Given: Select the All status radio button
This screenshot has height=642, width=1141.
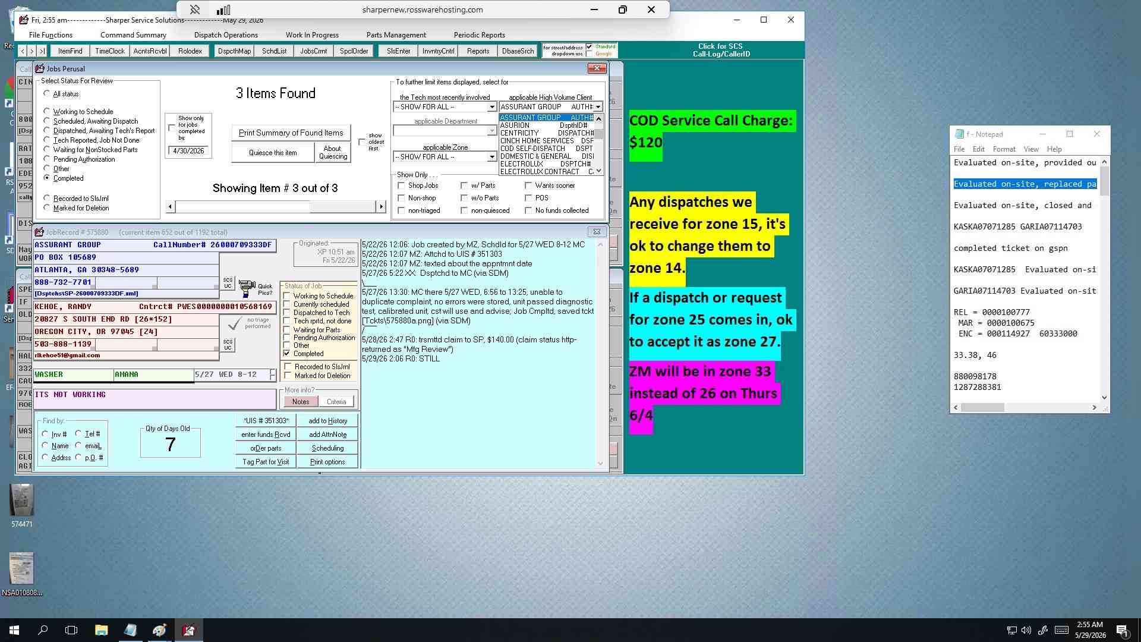Looking at the screenshot, I should click(47, 93).
